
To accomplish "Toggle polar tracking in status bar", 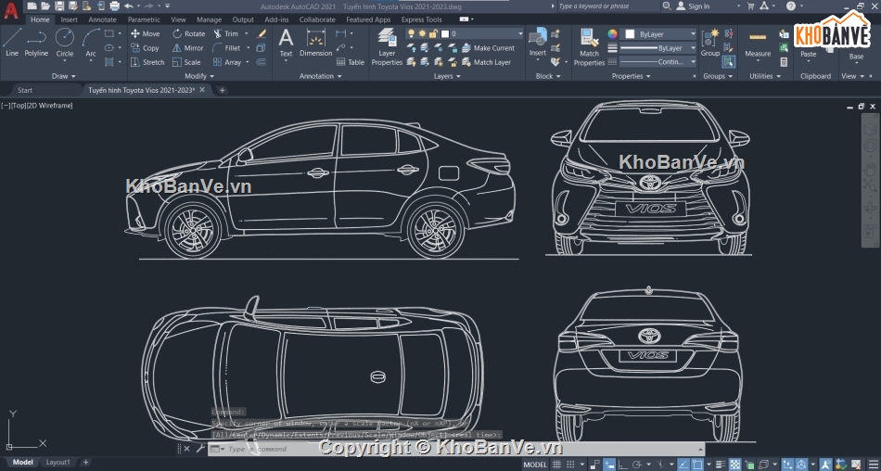I will click(637, 464).
